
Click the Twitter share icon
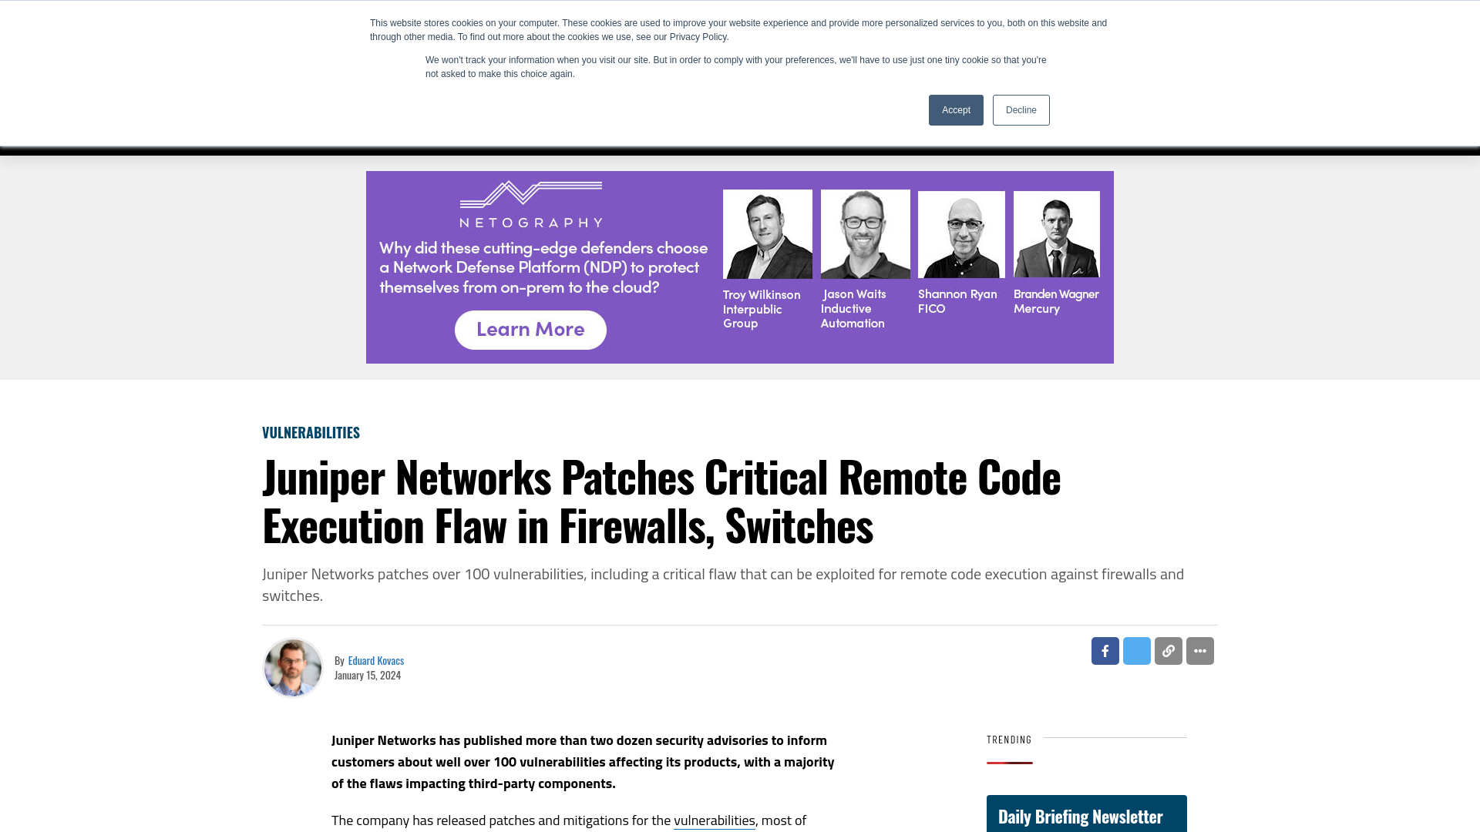pos(1136,650)
